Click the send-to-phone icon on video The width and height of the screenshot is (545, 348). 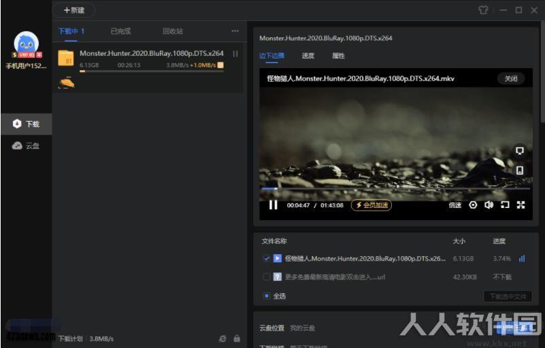(x=520, y=170)
